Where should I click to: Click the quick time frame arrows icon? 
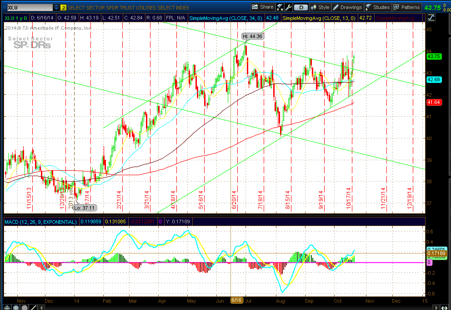[x=280, y=7]
